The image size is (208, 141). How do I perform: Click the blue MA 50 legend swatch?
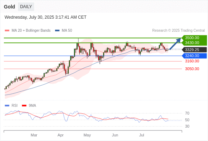click(57, 31)
